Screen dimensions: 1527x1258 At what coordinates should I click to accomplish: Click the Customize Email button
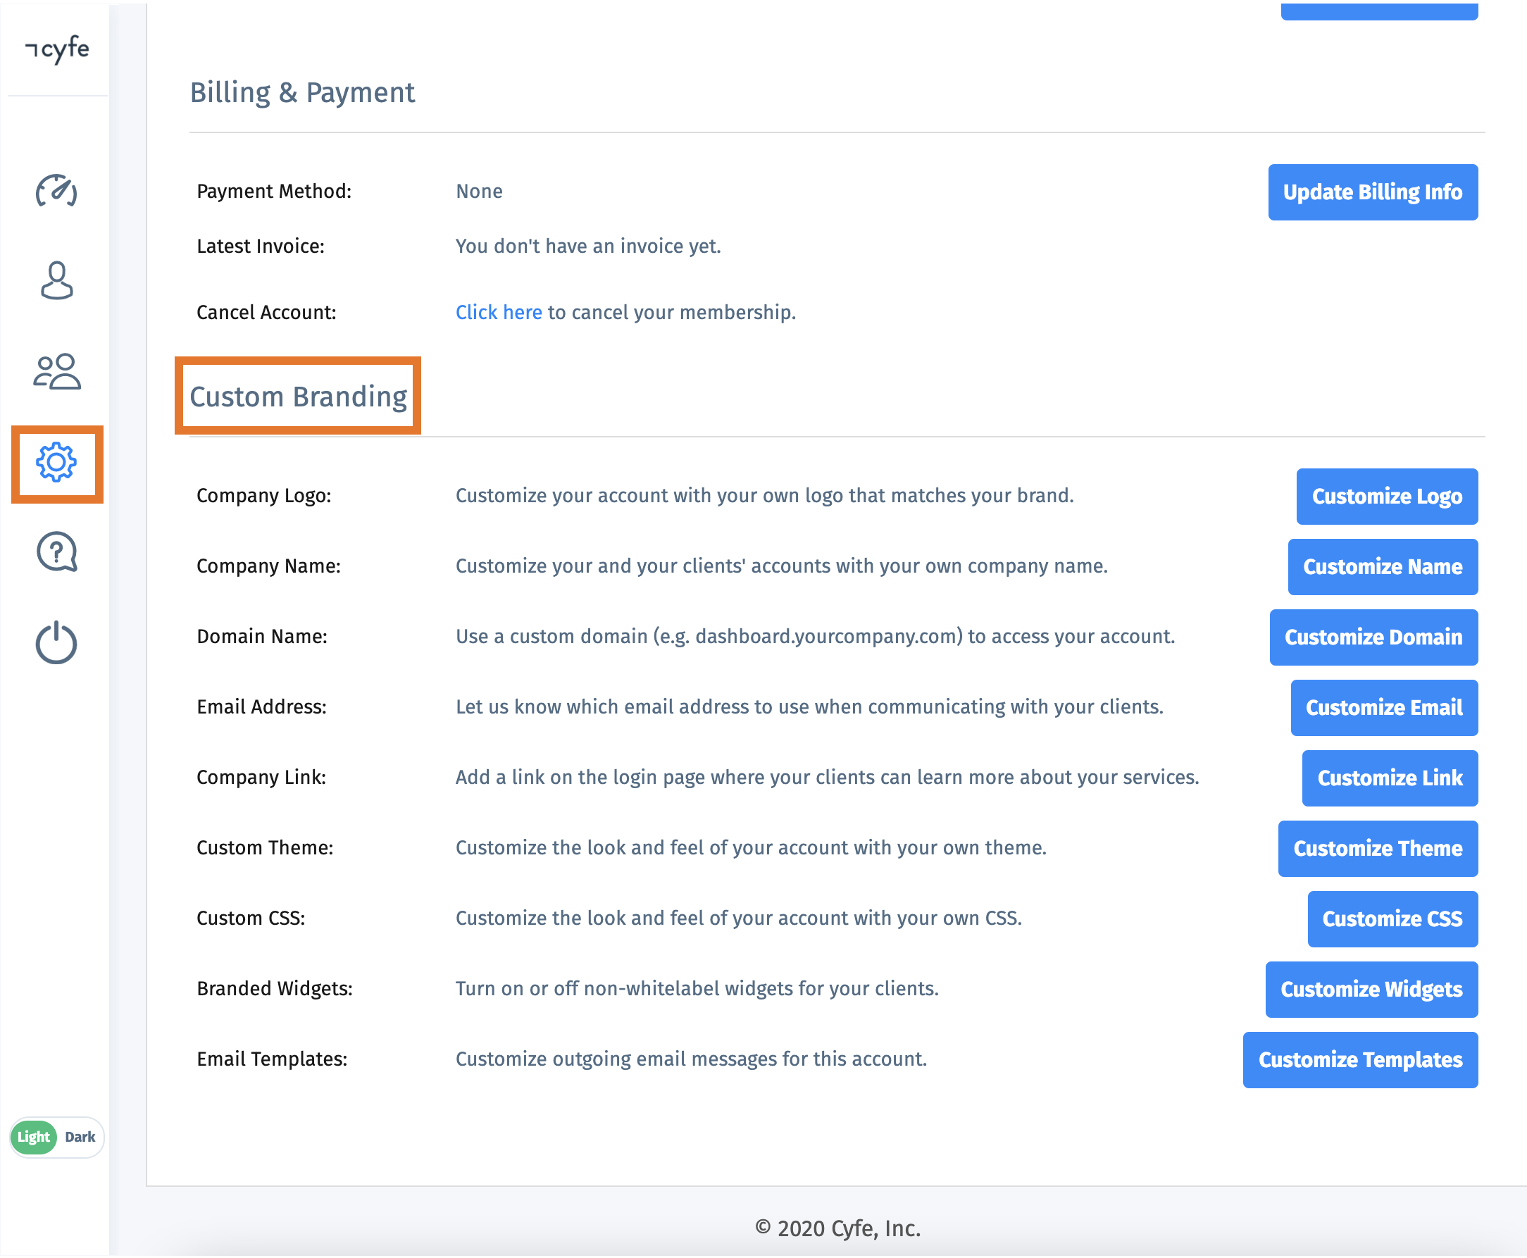point(1383,707)
